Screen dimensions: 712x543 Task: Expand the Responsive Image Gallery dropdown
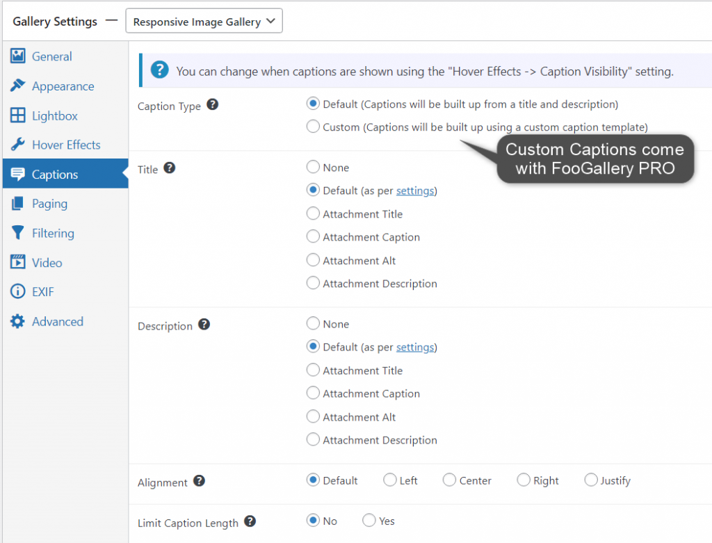point(204,21)
